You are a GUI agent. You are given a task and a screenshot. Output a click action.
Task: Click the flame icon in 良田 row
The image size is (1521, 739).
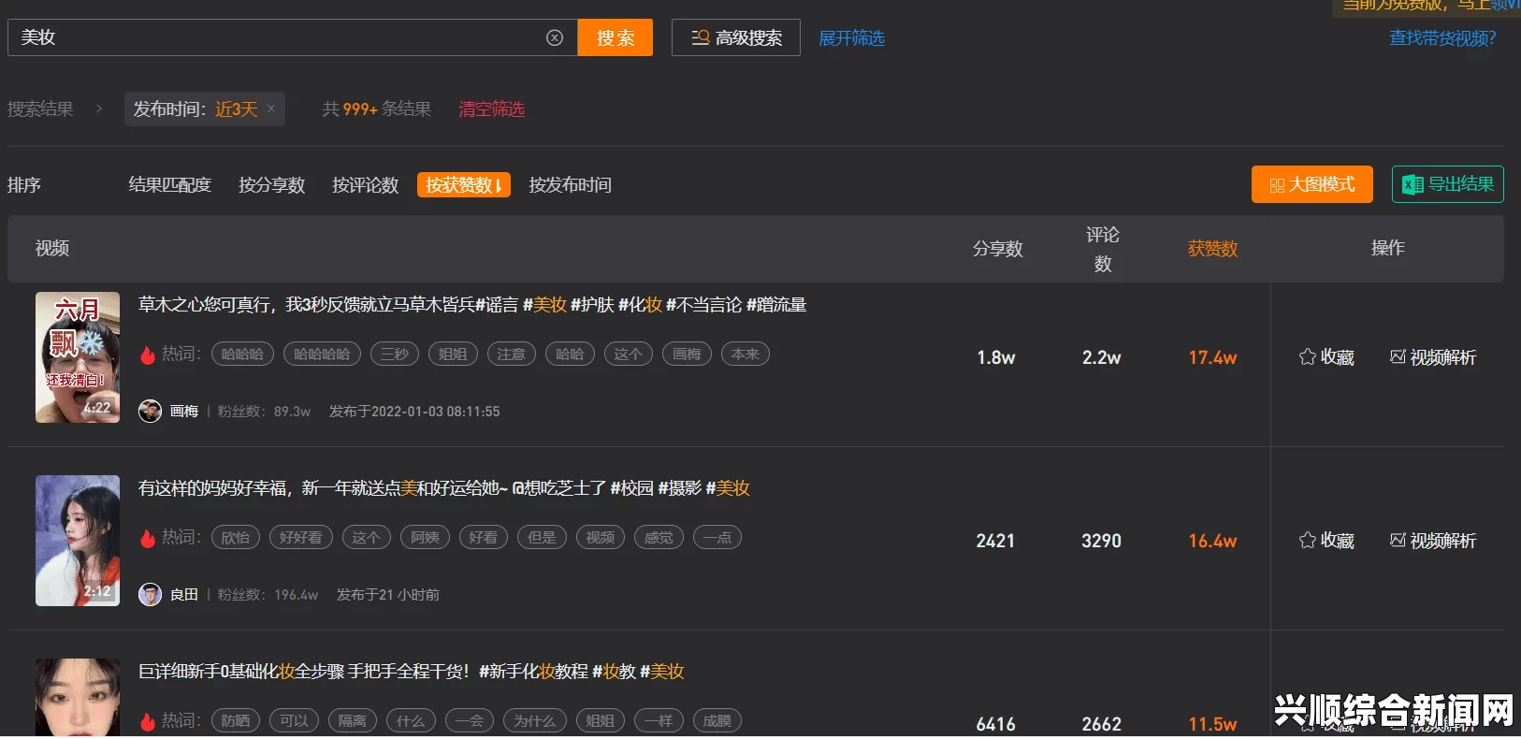(147, 538)
